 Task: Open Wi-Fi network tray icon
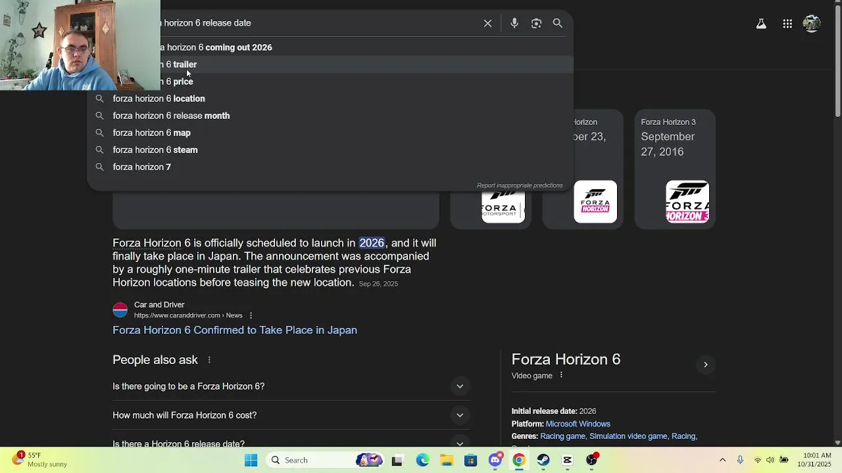click(758, 460)
